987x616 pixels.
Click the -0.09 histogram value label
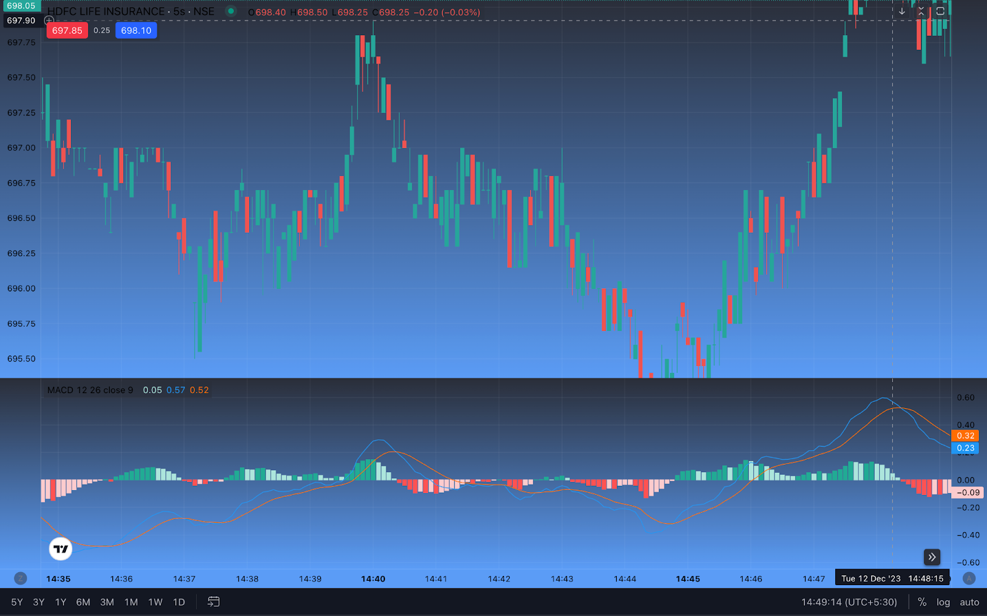point(967,493)
